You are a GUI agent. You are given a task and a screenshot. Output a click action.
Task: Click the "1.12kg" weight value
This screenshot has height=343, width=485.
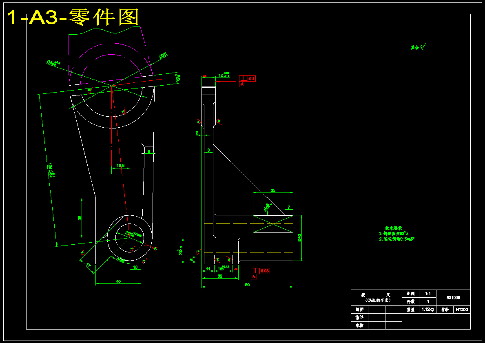pos(428,309)
